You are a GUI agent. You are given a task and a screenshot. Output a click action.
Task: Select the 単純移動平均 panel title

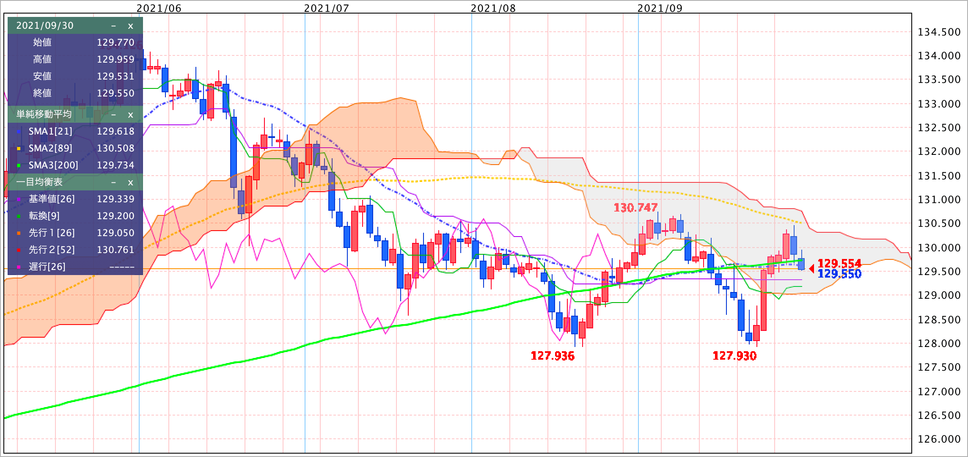coord(44,114)
